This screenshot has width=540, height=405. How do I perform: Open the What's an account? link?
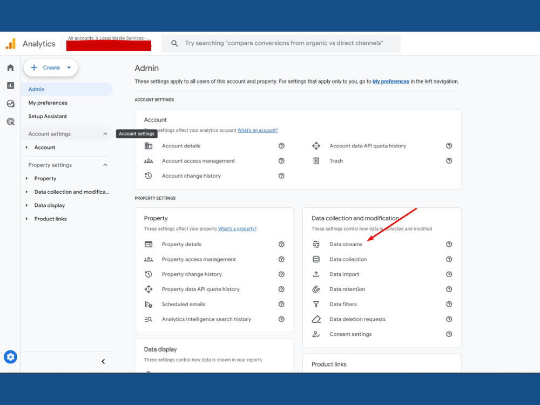pyautogui.click(x=257, y=130)
